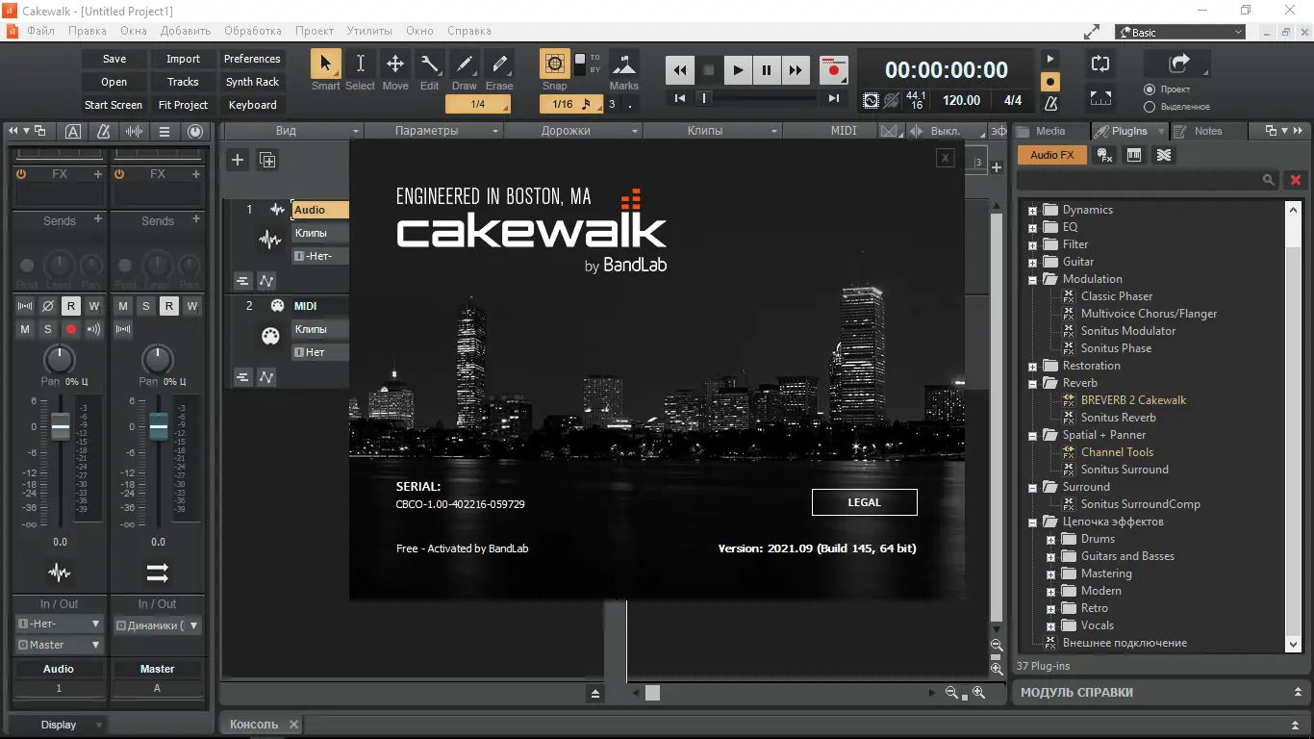Open the Проект menu
Image resolution: width=1314 pixels, height=739 pixels.
[315, 31]
